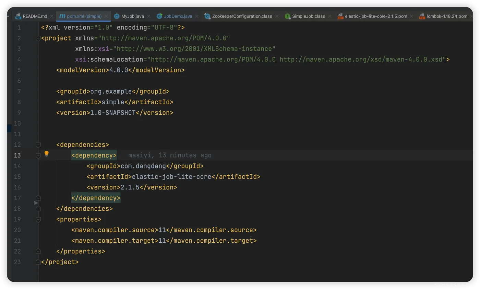Open the yellow intention lightbulb on line 13
This screenshot has height=289, width=480.
[47, 154]
